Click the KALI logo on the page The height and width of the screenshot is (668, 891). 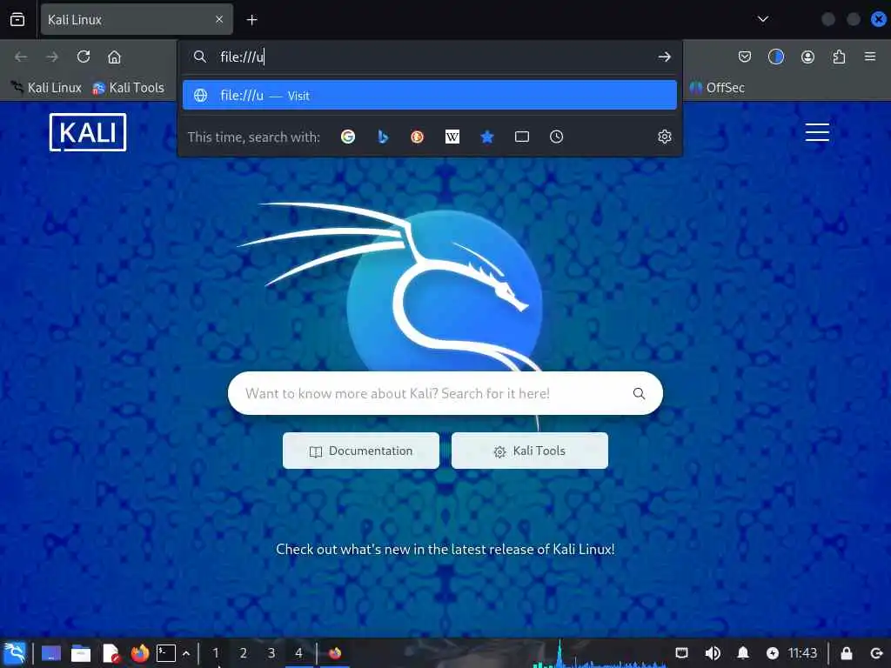point(88,132)
